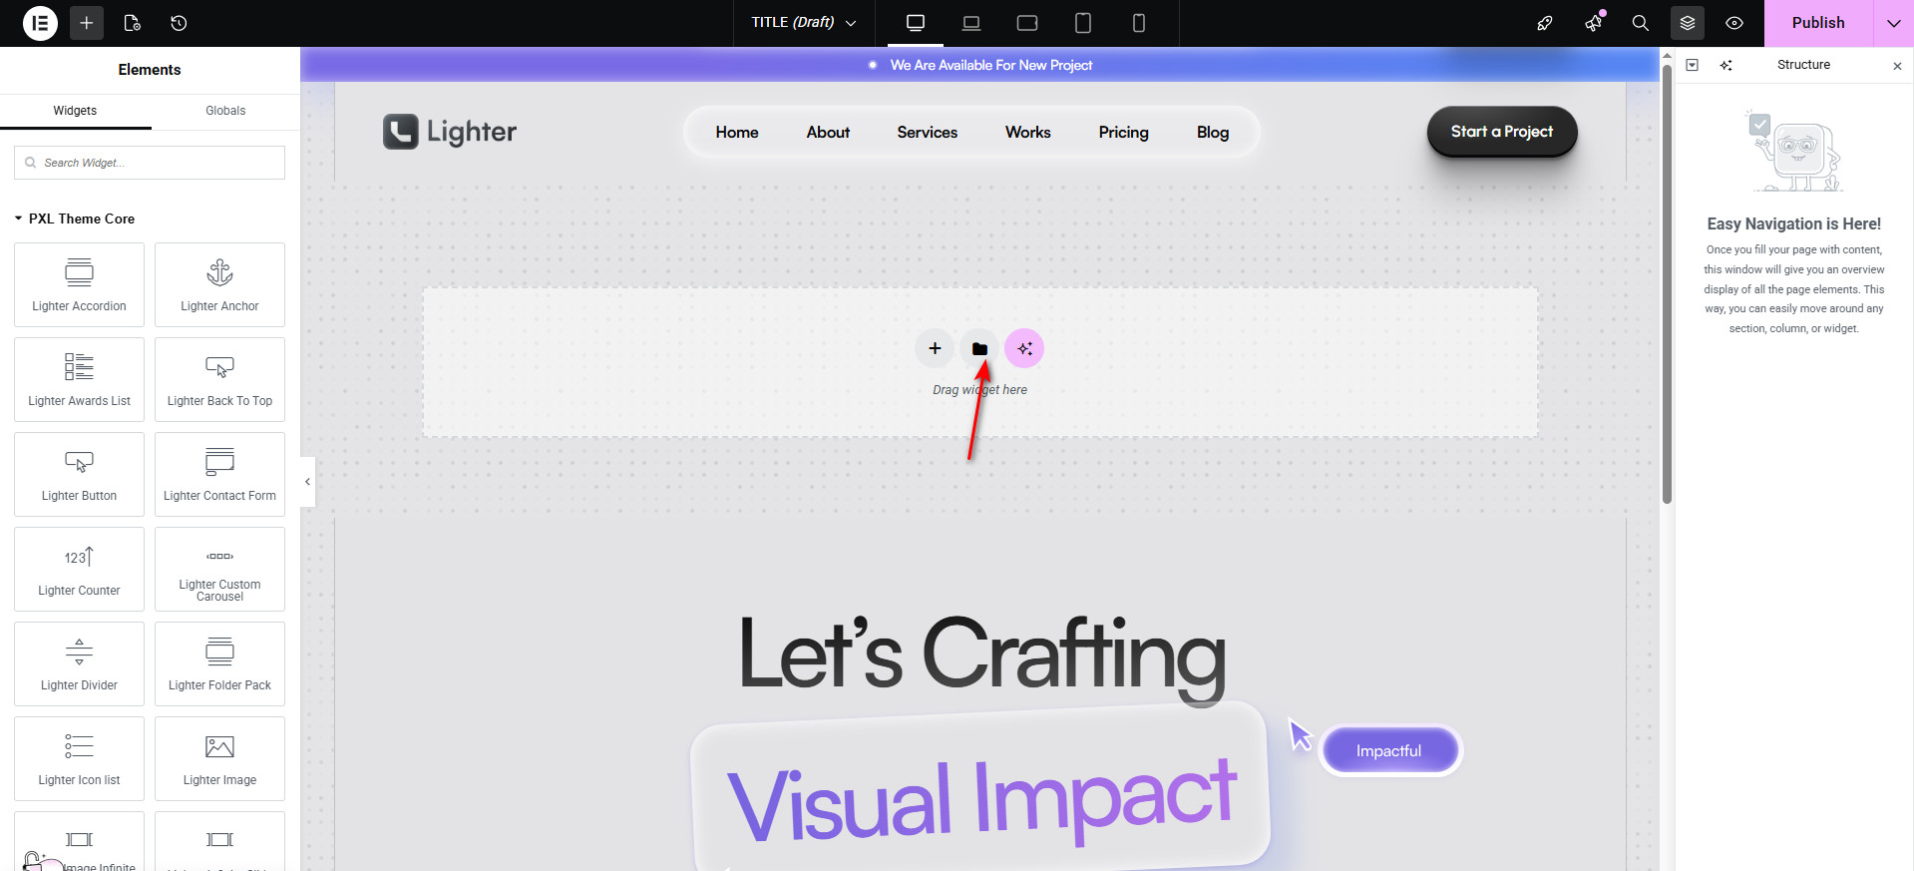
Task: Click the folder template library icon
Action: tap(979, 348)
